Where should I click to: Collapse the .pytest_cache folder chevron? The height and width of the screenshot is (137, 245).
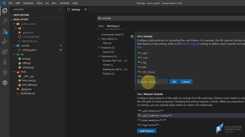(x=14, y=24)
